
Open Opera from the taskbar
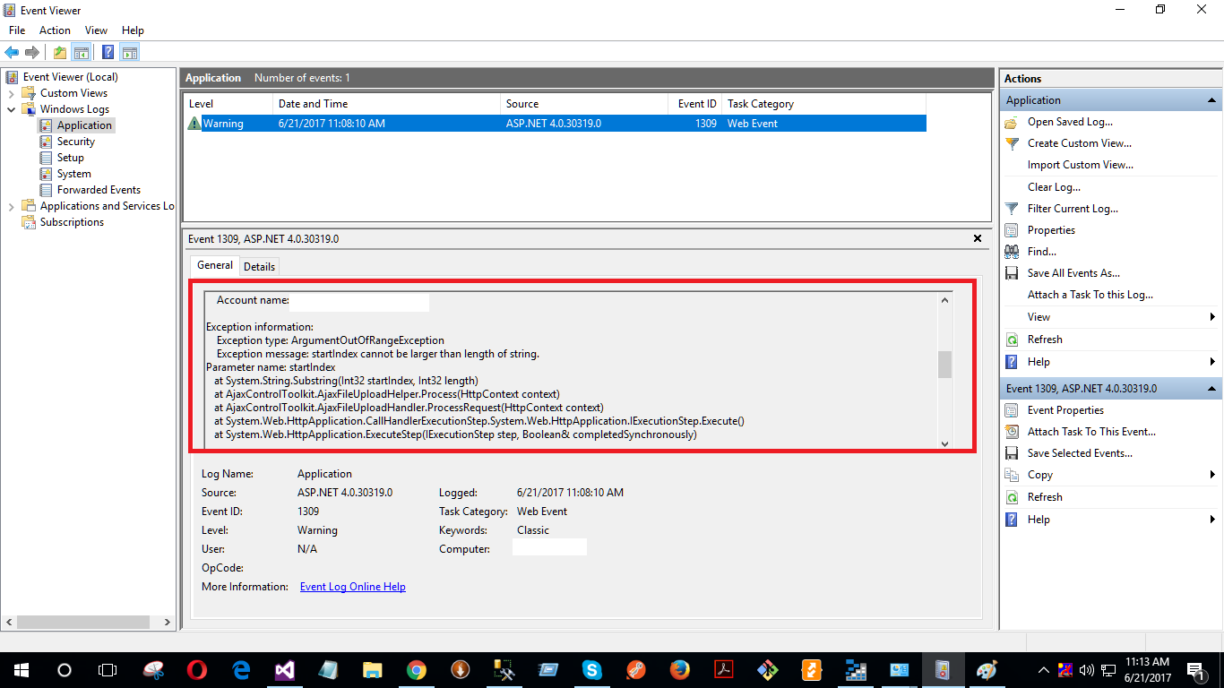click(x=197, y=669)
